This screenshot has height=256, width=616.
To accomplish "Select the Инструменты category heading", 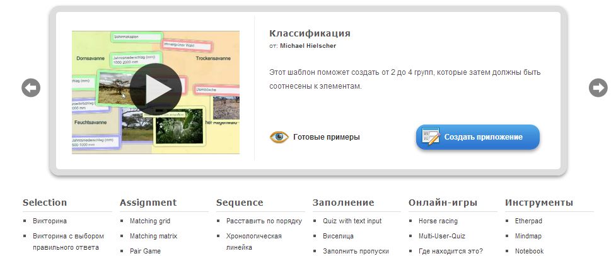I will tap(539, 203).
